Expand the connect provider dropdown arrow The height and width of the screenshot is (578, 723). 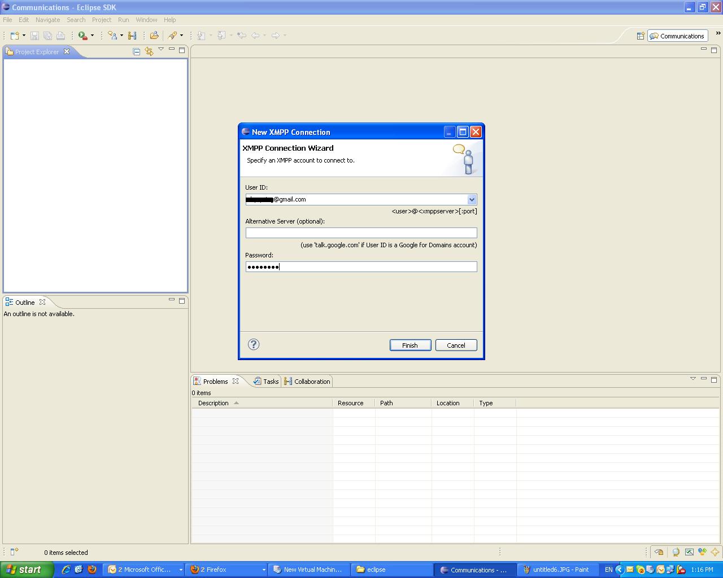coord(121,36)
